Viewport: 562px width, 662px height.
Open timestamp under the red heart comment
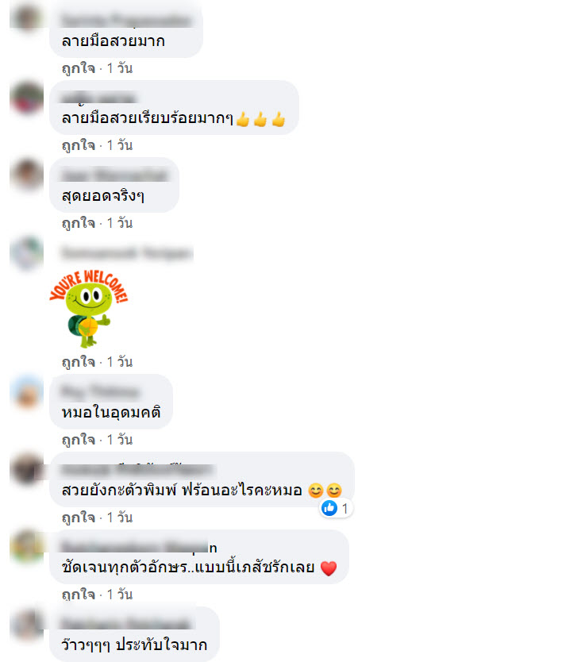click(120, 595)
